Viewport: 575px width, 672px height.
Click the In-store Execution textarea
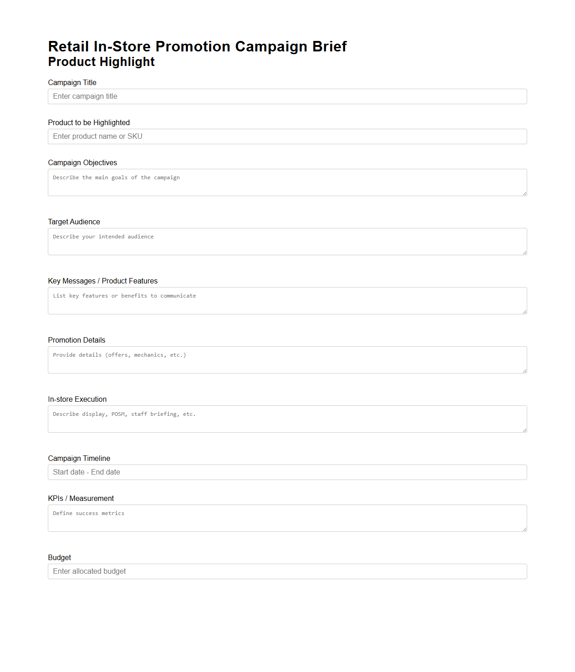pos(287,418)
